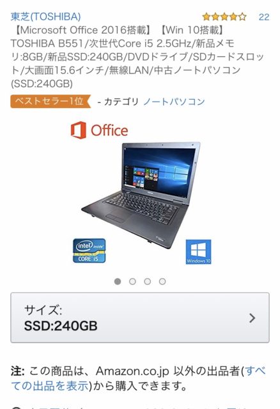Click the star rating icons
Image resolution: width=280 pixels, height=409 pixels.
[224, 17]
